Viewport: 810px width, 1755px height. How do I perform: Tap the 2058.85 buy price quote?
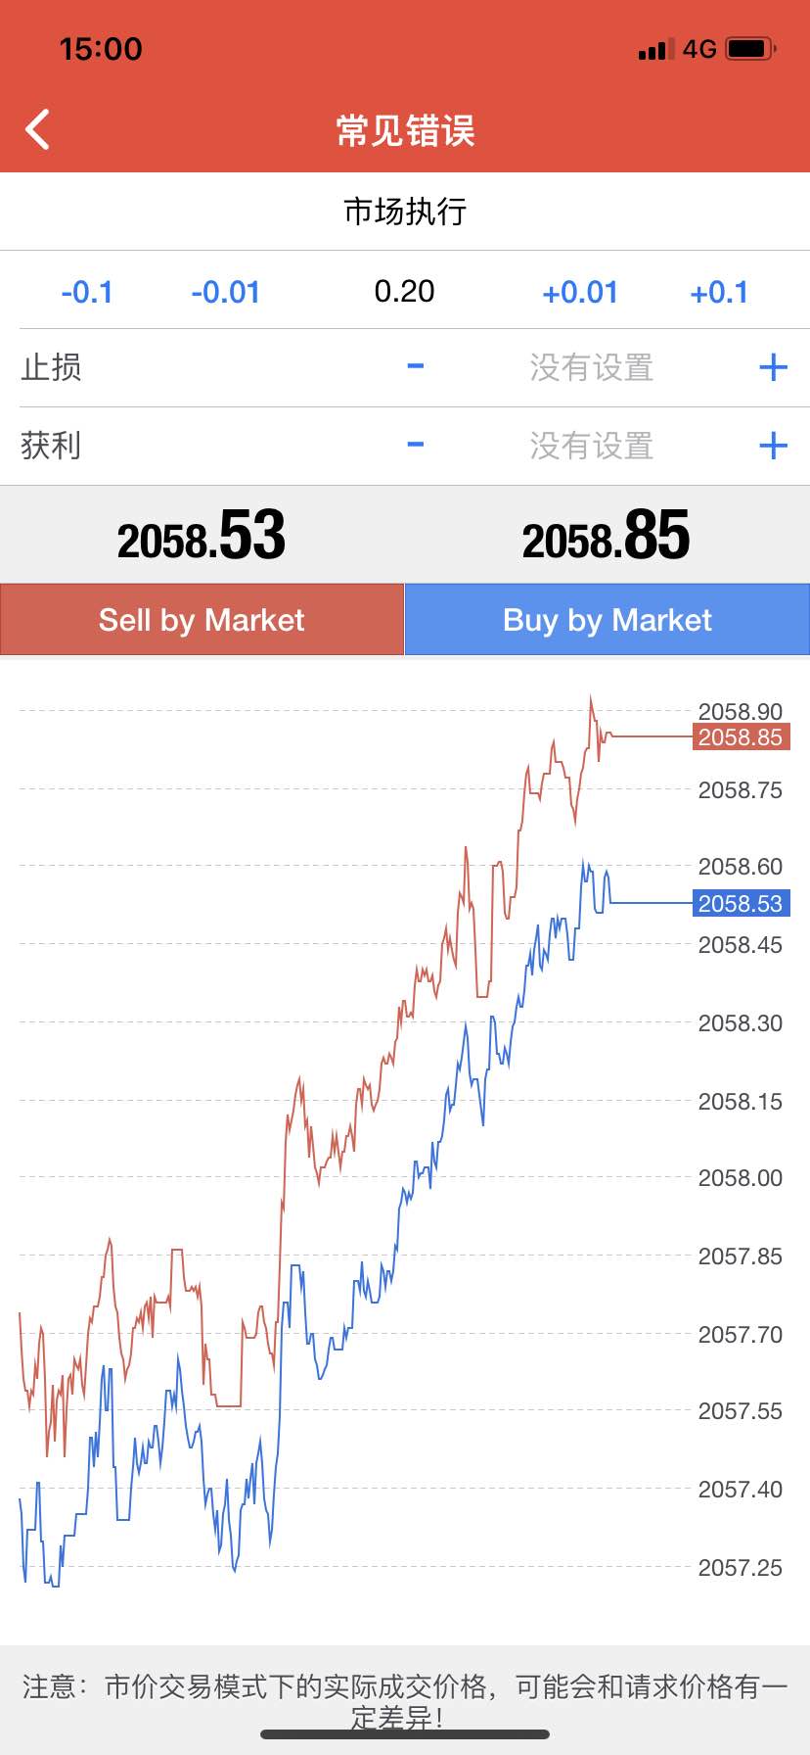click(x=607, y=537)
